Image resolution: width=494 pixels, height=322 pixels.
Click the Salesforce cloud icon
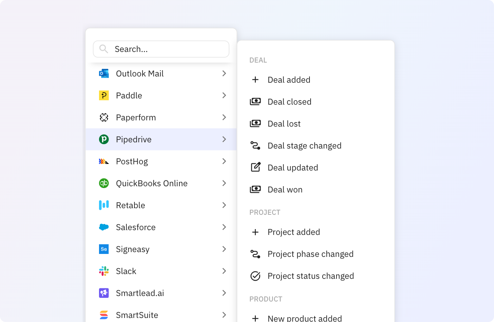pyautogui.click(x=104, y=227)
